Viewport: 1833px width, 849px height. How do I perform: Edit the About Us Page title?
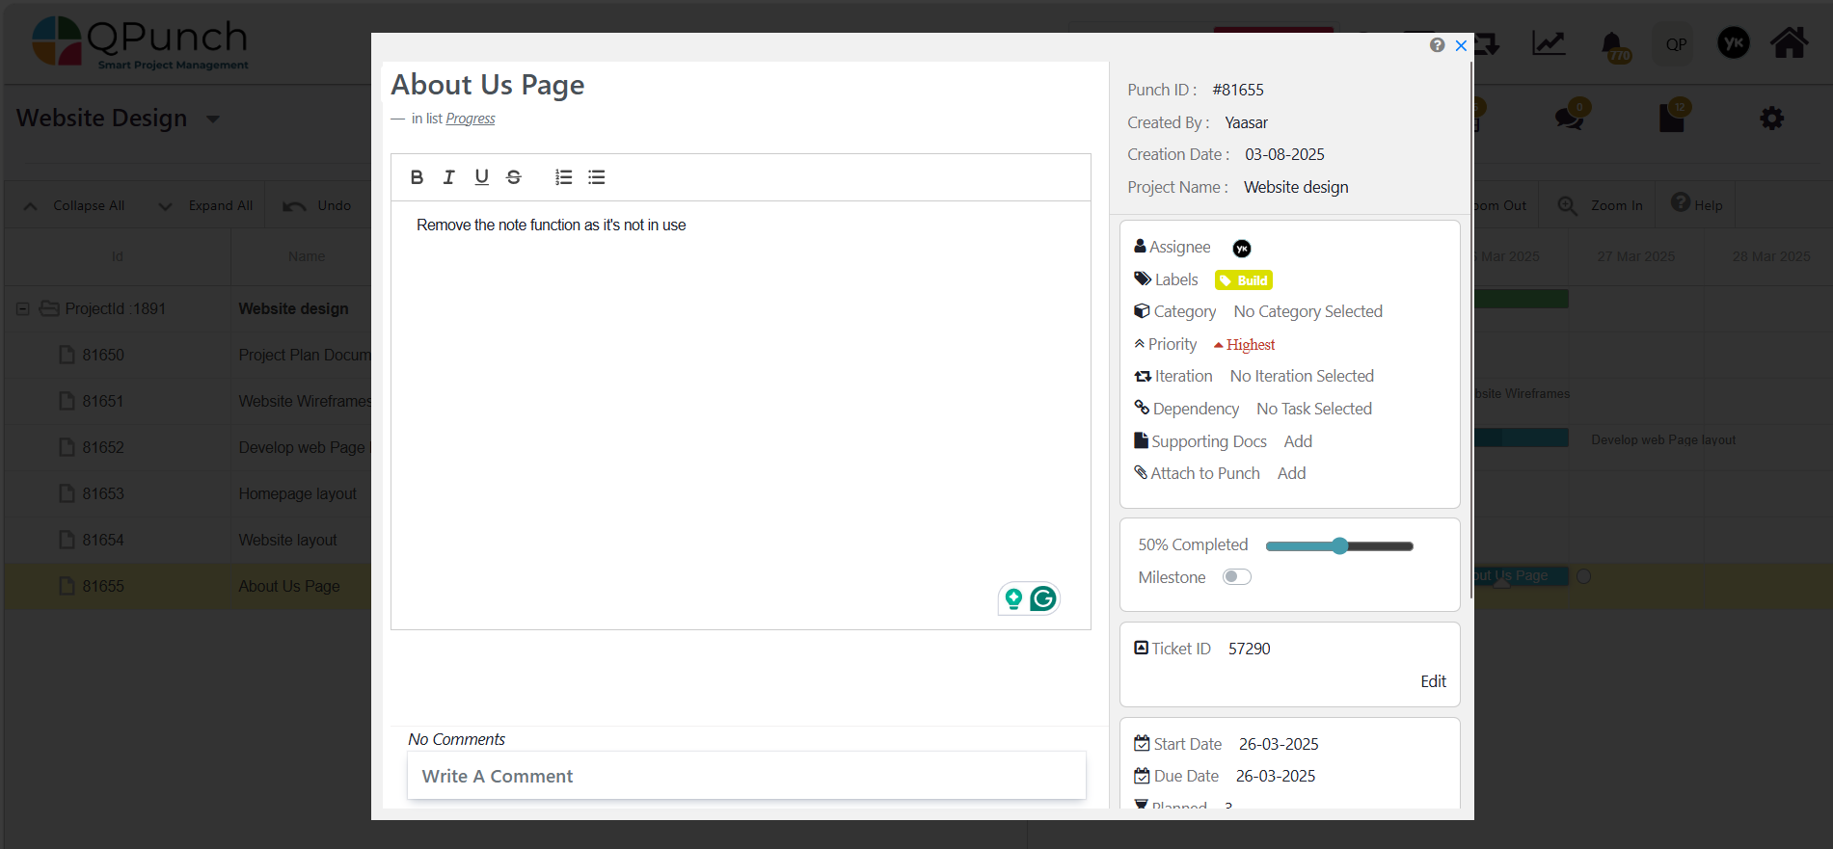[488, 85]
